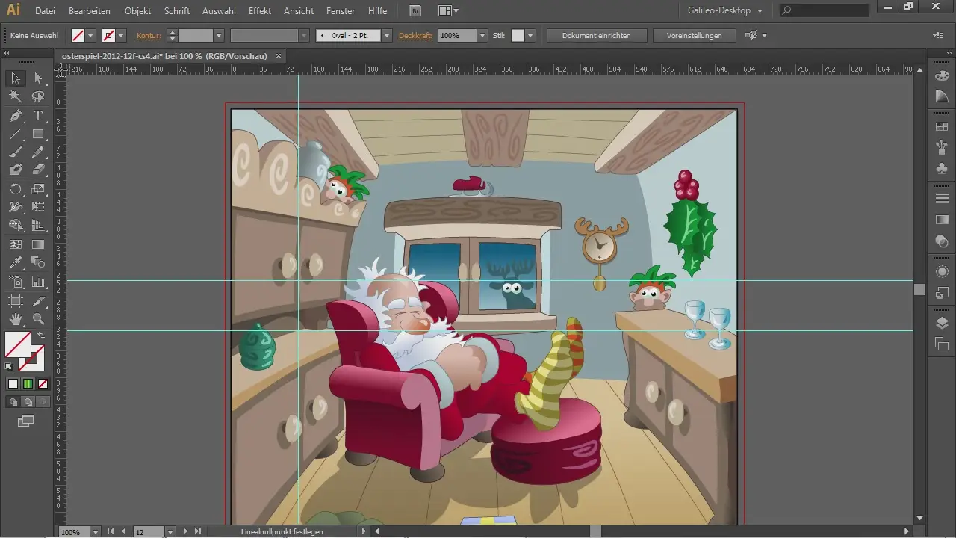Click the Voreinstellungen button
This screenshot has height=538, width=956.
click(695, 35)
